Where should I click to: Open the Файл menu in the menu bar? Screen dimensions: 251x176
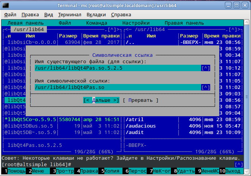pos(11,15)
